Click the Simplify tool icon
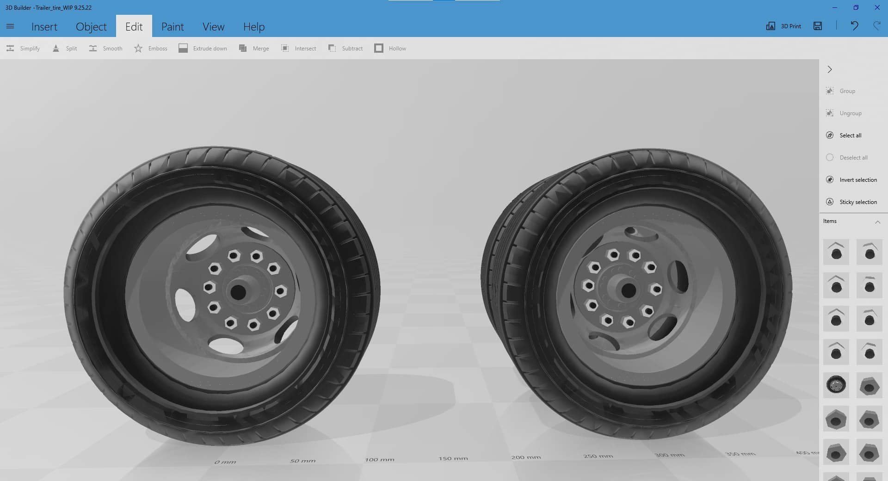This screenshot has height=481, width=888. (10, 48)
